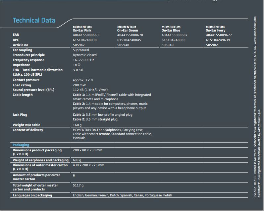Open the www.sennheiser.com link
Image resolution: width=264 pixels, height=211 pixels.
(x=255, y=30)
